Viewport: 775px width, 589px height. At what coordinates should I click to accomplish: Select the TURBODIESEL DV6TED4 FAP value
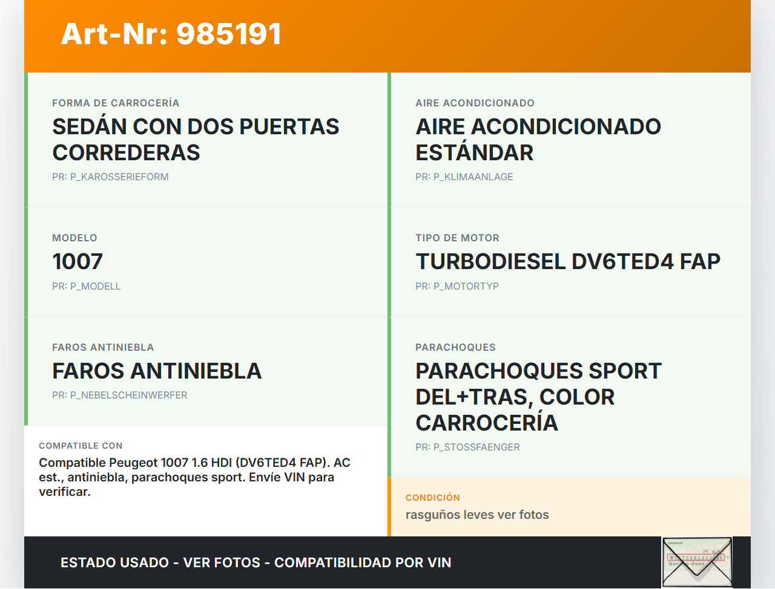(567, 262)
